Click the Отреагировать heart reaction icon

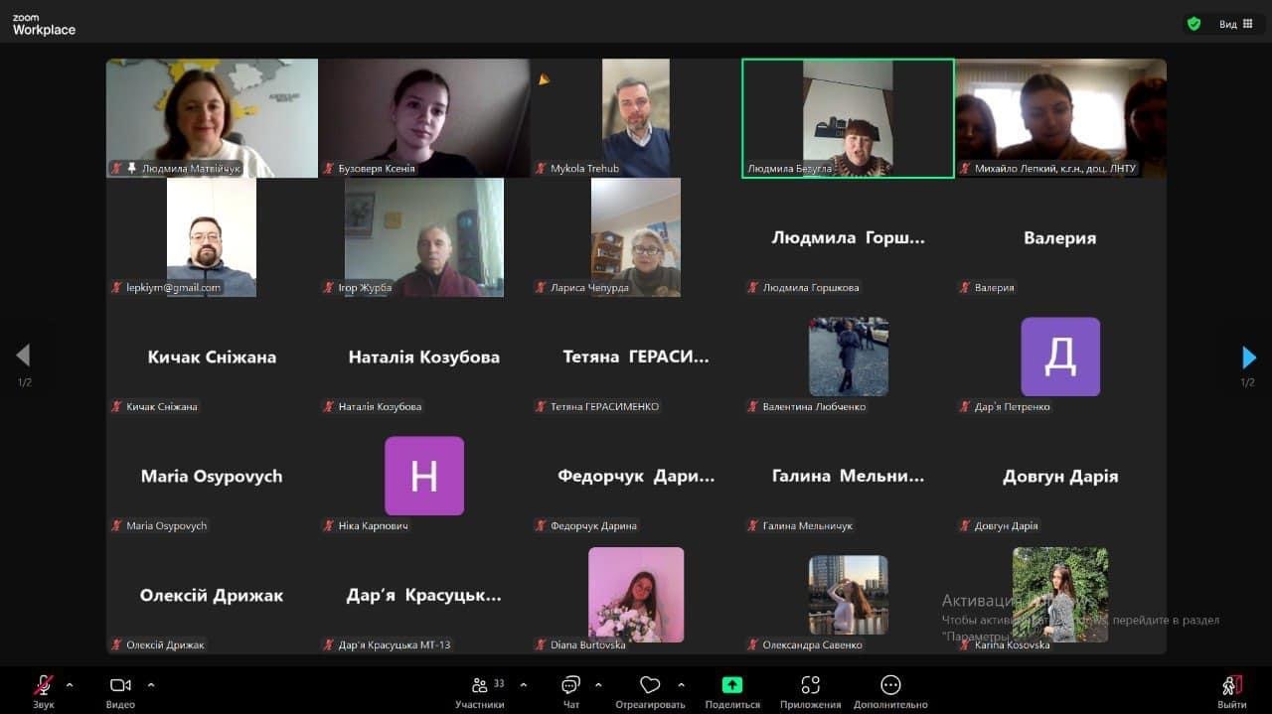650,686
